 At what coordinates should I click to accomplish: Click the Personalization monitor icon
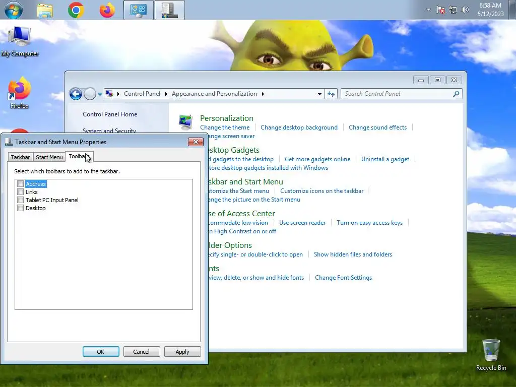185,122
